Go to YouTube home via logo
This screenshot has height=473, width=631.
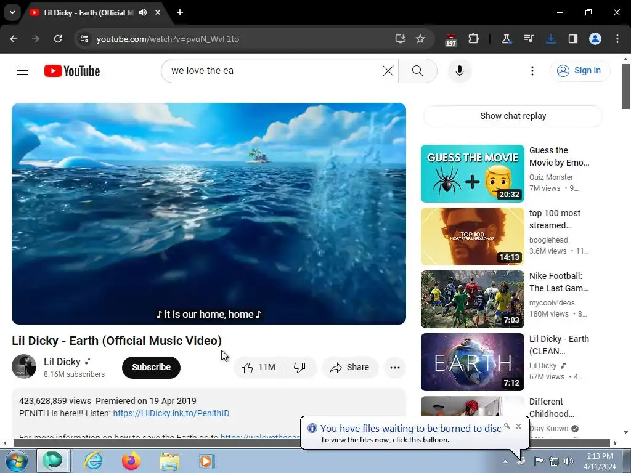point(72,71)
